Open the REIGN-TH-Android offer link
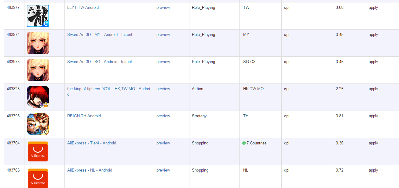The image size is (399, 188). pos(84,116)
